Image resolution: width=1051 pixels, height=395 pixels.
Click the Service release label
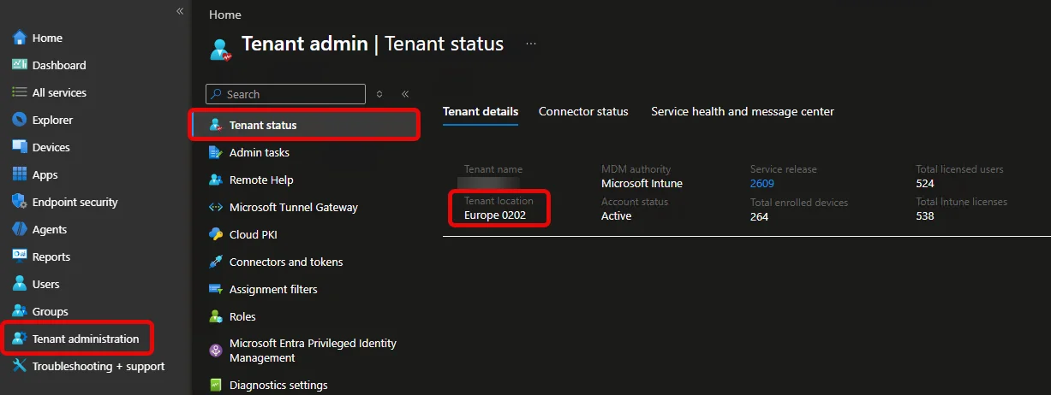(x=784, y=169)
